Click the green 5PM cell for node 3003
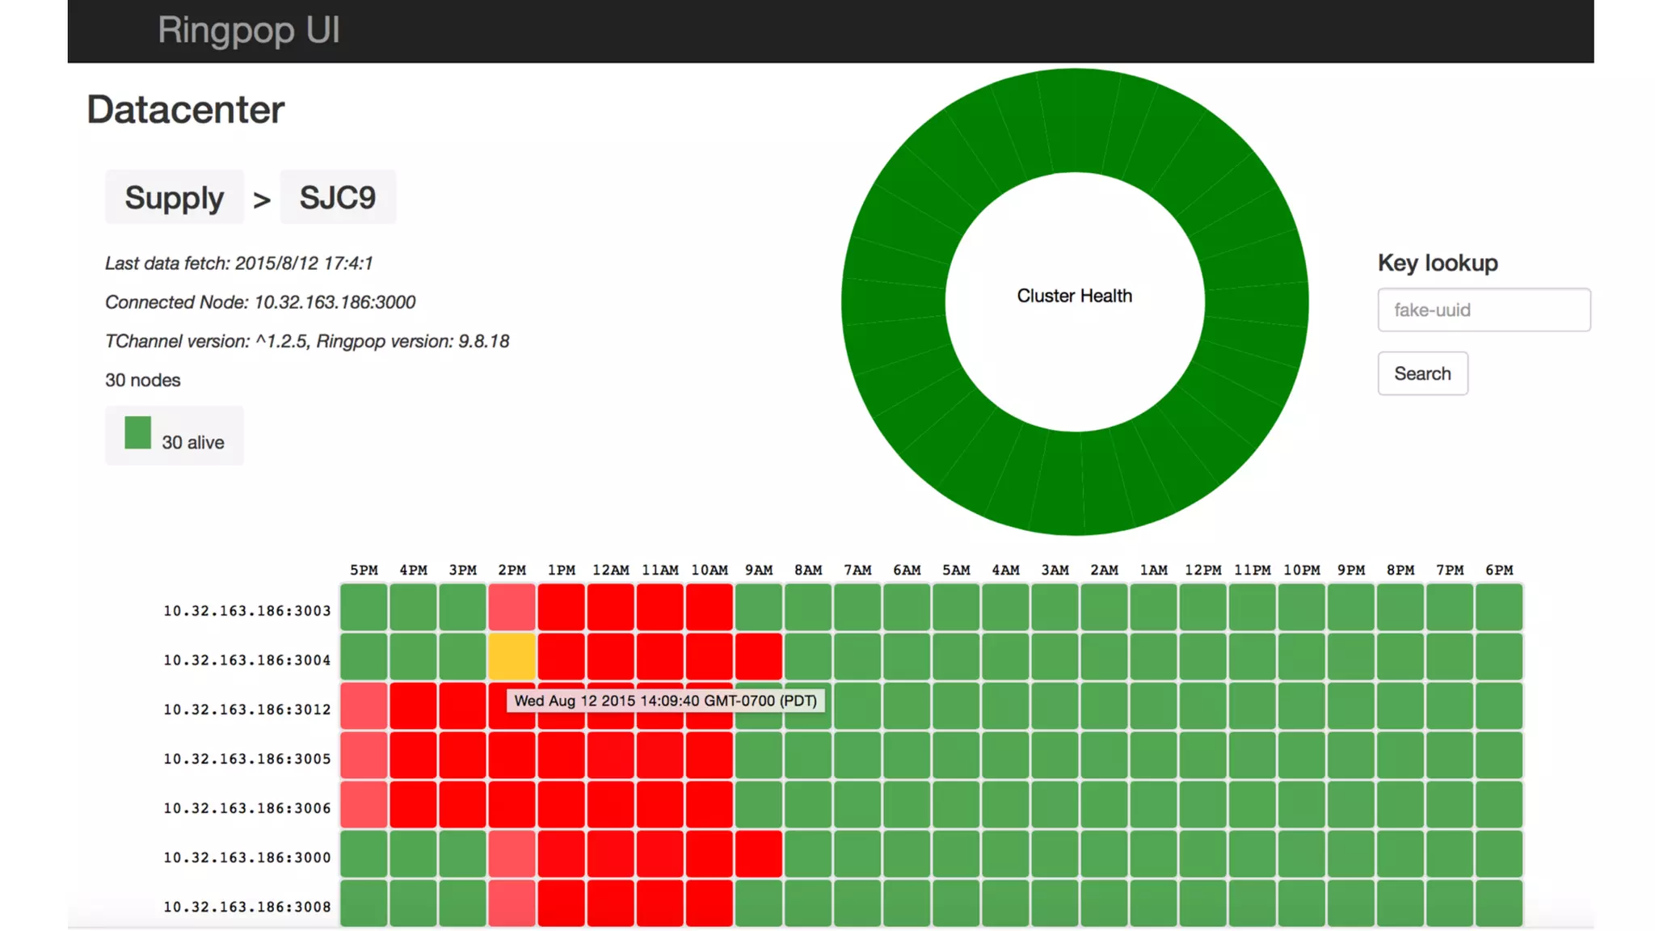The width and height of the screenshot is (1655, 931). pos(364,606)
